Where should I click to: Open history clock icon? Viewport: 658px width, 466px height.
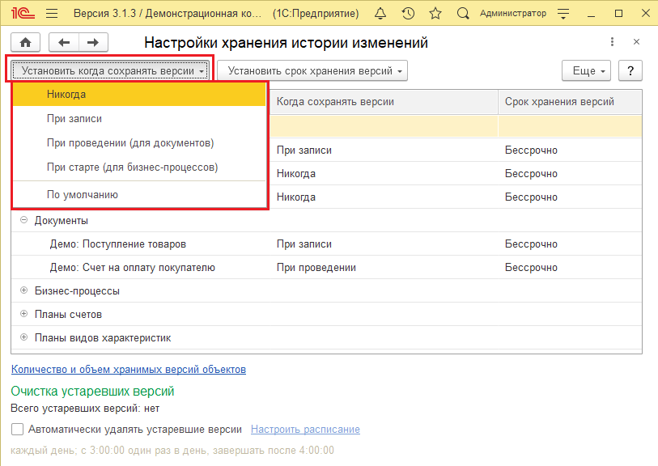point(408,14)
